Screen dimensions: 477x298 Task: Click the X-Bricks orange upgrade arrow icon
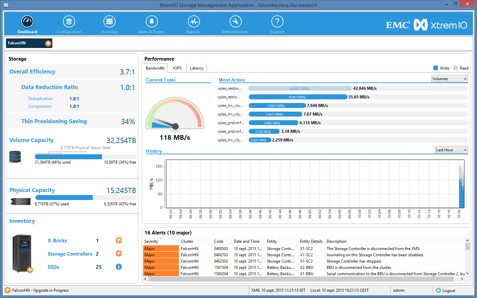119,240
